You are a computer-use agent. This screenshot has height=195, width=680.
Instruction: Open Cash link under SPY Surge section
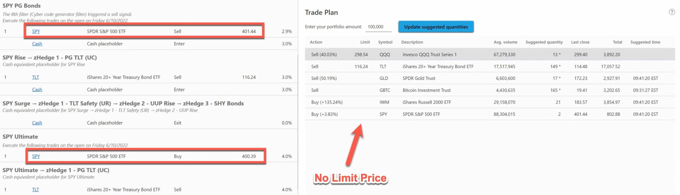pos(37,123)
